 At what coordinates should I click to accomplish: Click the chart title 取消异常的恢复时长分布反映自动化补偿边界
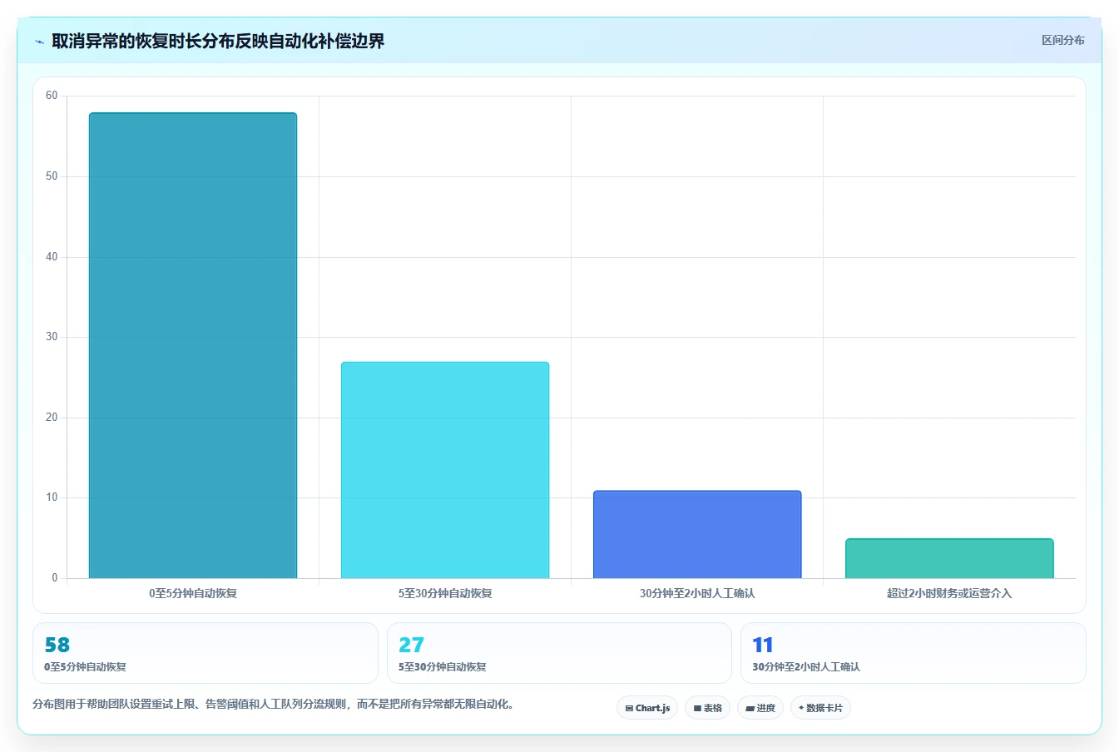click(218, 41)
